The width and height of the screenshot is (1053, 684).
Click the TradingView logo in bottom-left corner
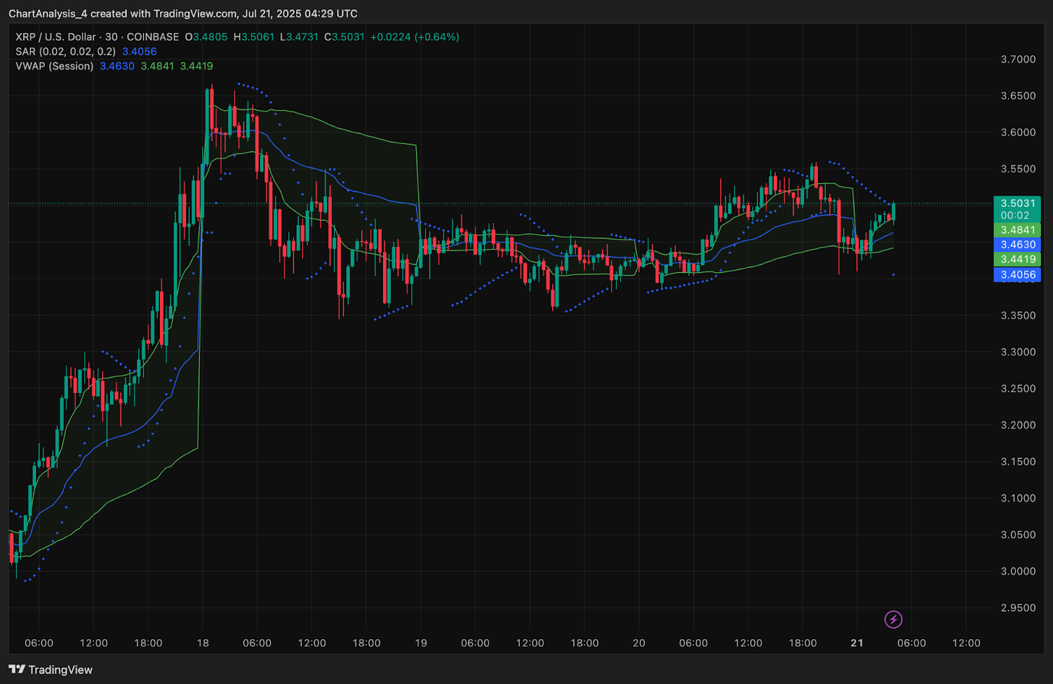pos(51,670)
